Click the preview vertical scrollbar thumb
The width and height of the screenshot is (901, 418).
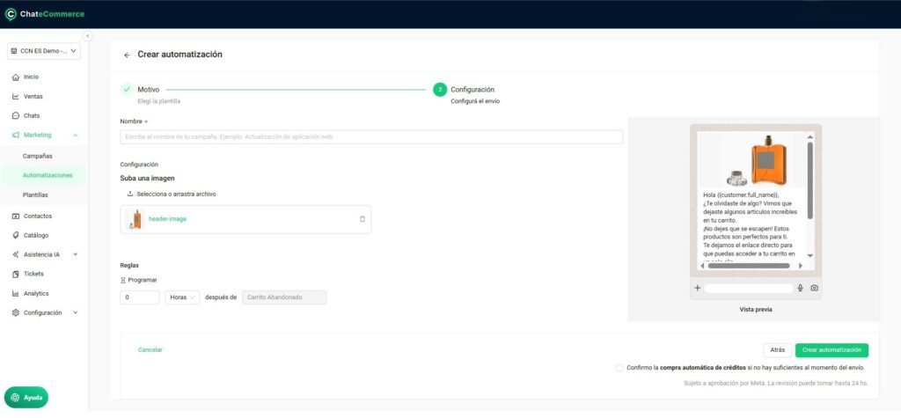pos(810,180)
